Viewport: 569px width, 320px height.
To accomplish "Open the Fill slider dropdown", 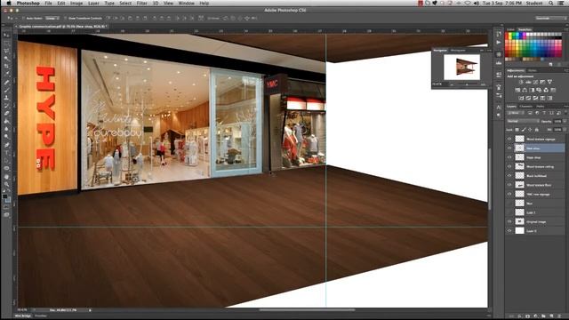I will 565,130.
